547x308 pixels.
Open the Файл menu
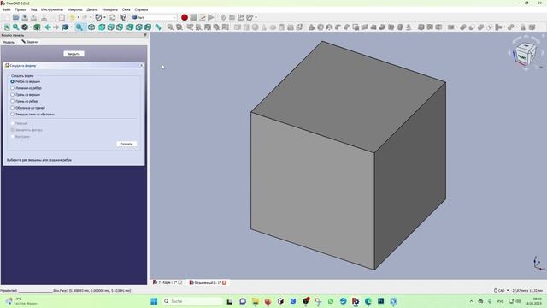(x=6, y=9)
